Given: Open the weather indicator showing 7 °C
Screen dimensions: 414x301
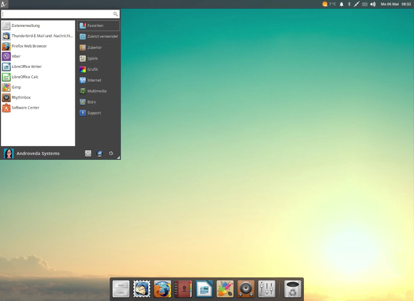Looking at the screenshot, I should [x=329, y=4].
